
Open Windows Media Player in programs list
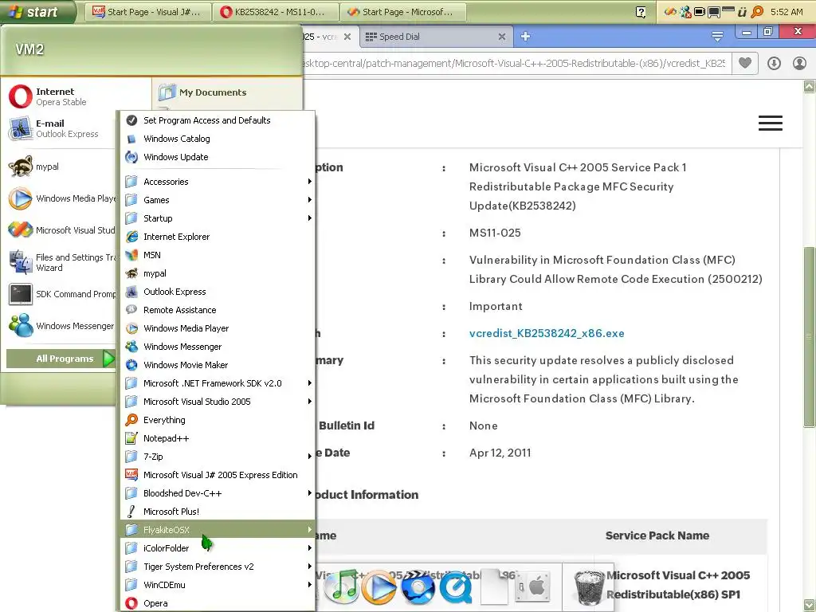[218, 328]
